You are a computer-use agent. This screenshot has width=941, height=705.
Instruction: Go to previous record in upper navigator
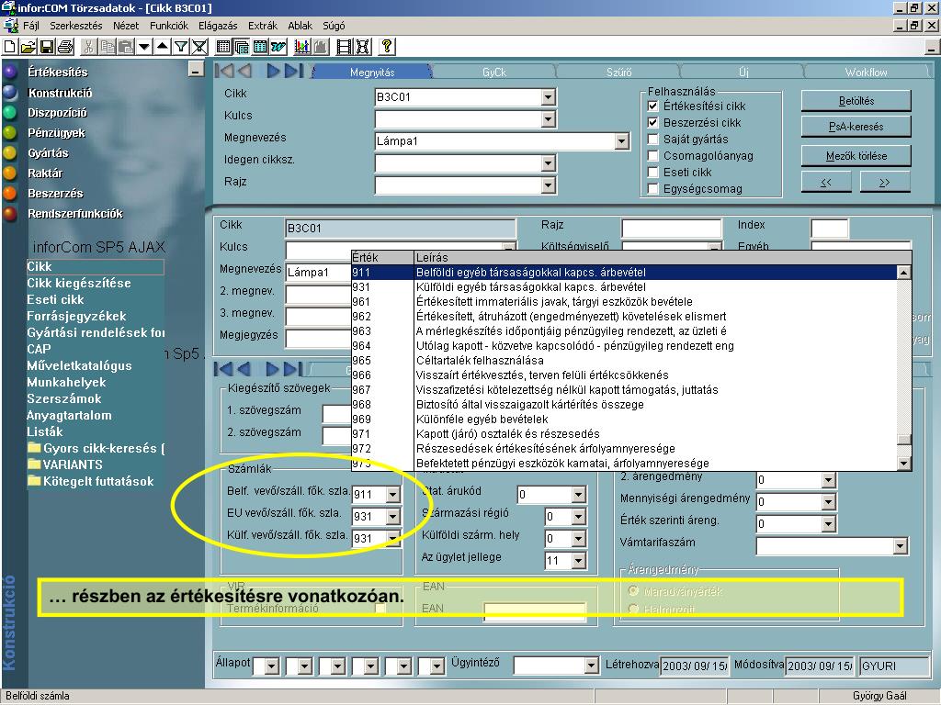tap(244, 71)
